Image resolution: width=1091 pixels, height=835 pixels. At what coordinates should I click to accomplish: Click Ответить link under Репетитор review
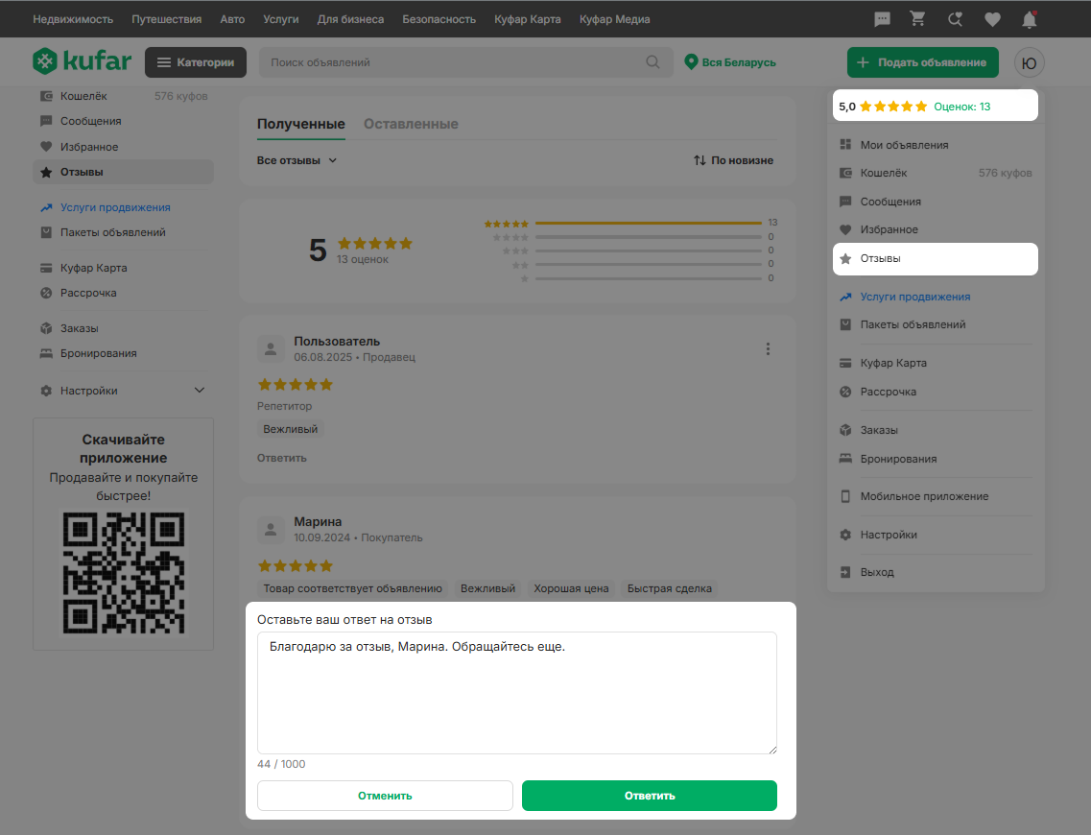pos(282,458)
